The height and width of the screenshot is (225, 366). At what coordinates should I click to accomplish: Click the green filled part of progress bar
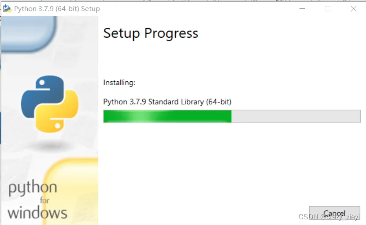pos(203,116)
